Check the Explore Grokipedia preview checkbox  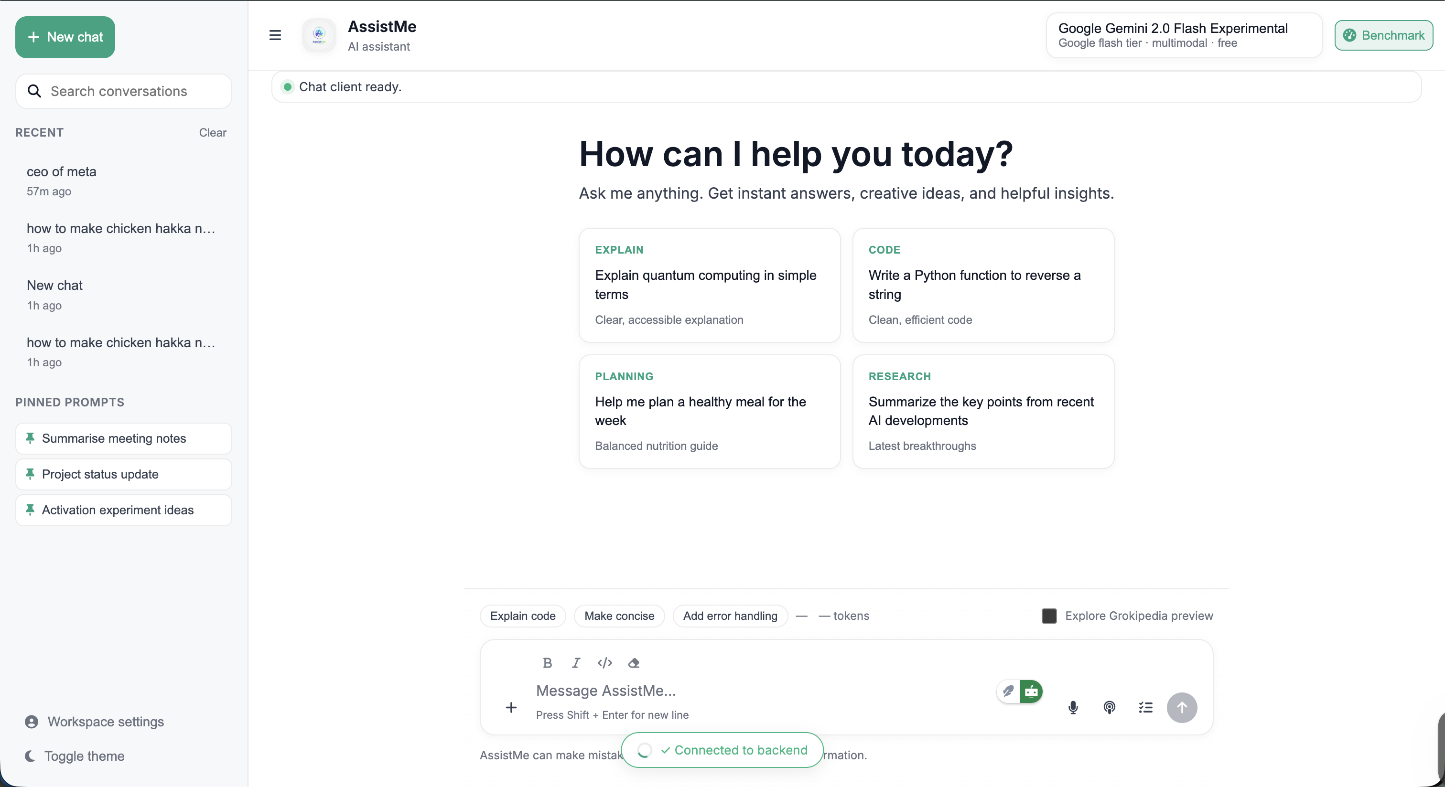(1049, 616)
